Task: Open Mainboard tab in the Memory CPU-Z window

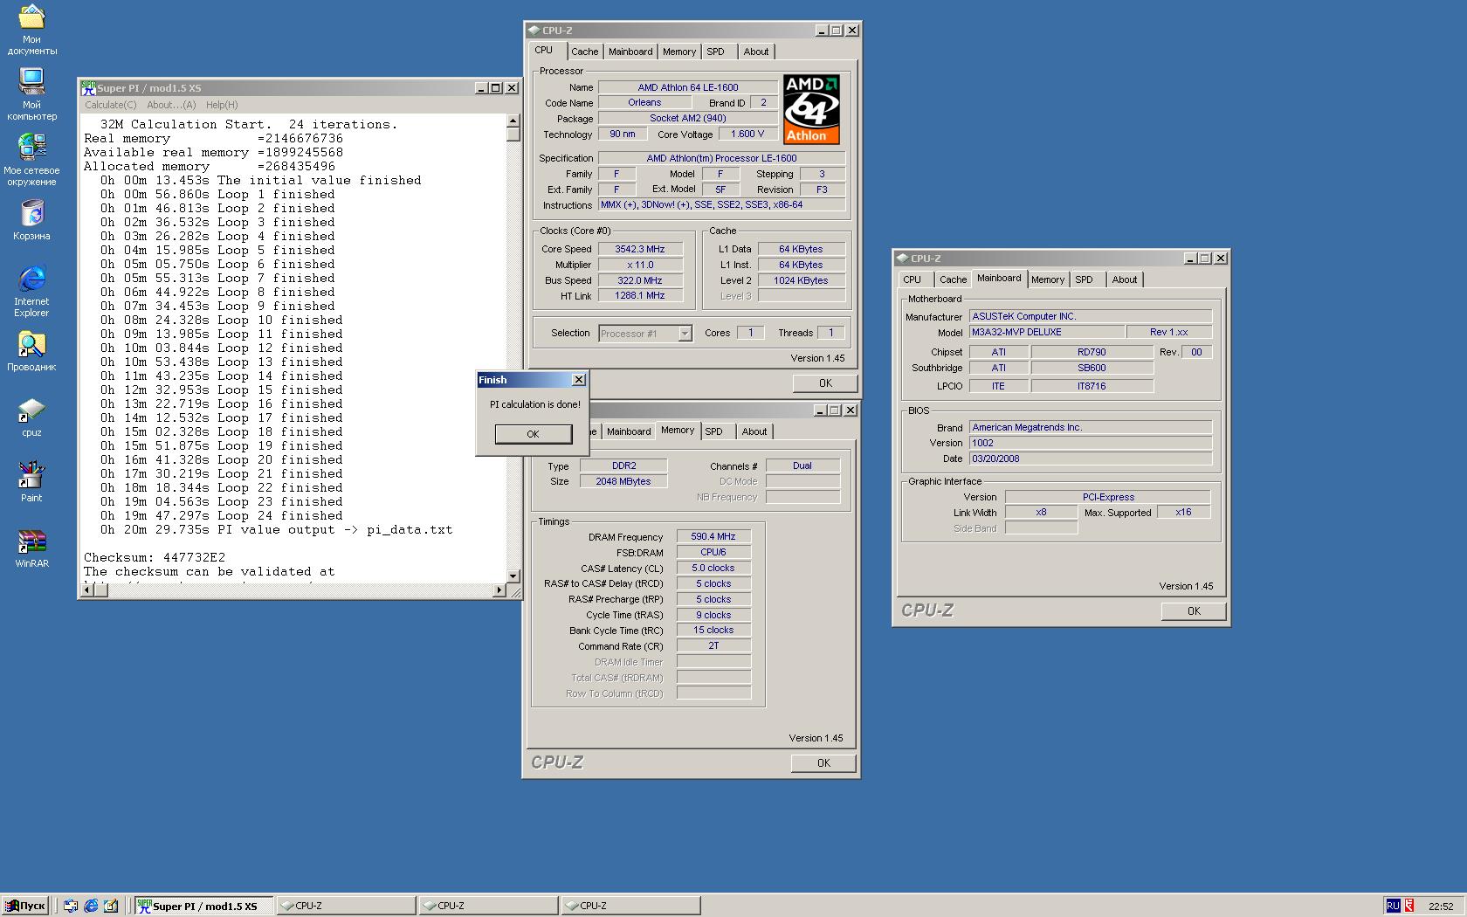Action: pyautogui.click(x=629, y=431)
